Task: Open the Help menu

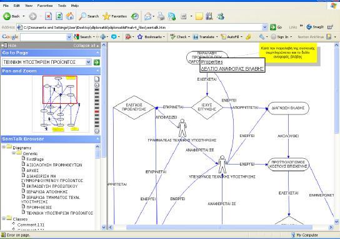Action: point(75,6)
